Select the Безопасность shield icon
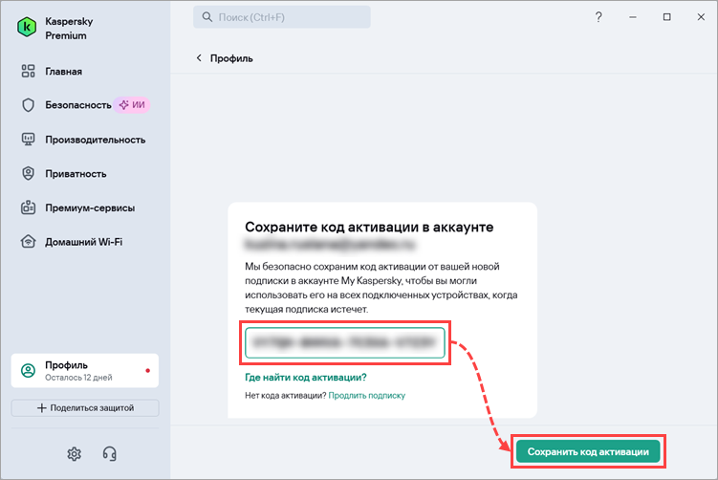The image size is (718, 480). (28, 105)
